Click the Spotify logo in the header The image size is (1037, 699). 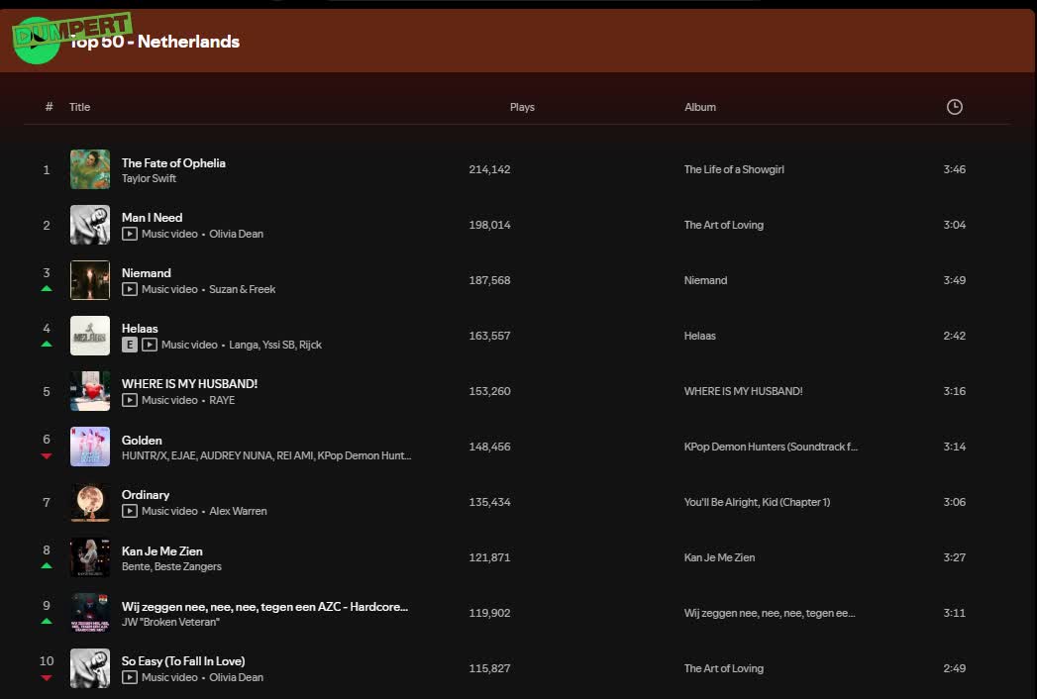point(38,42)
